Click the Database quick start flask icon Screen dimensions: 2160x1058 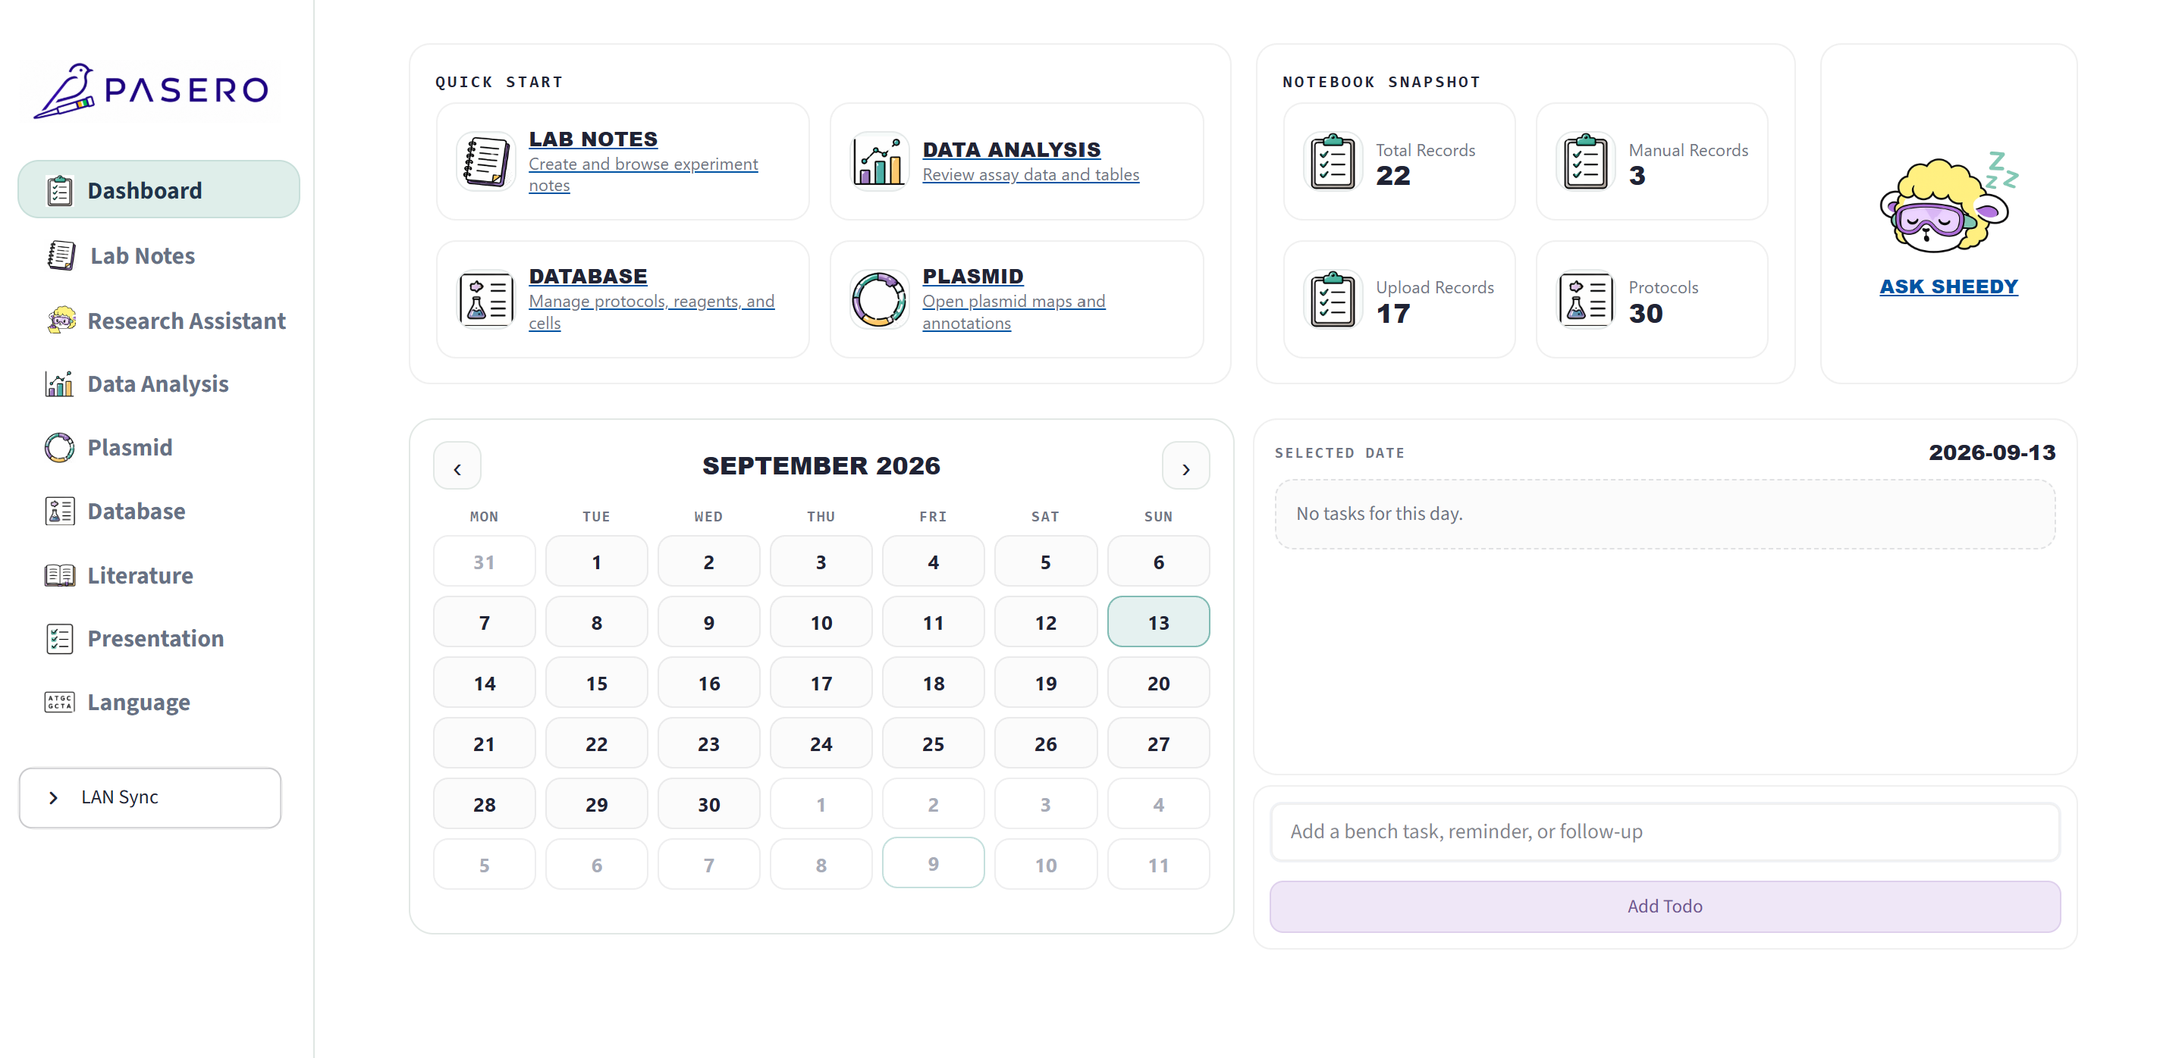pos(485,299)
